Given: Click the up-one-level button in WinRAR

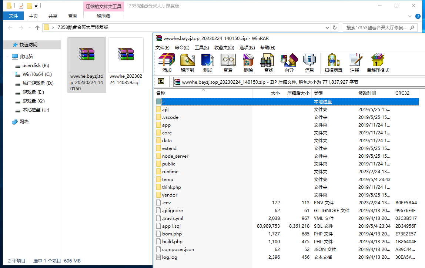Looking at the screenshot, I should [161, 81].
